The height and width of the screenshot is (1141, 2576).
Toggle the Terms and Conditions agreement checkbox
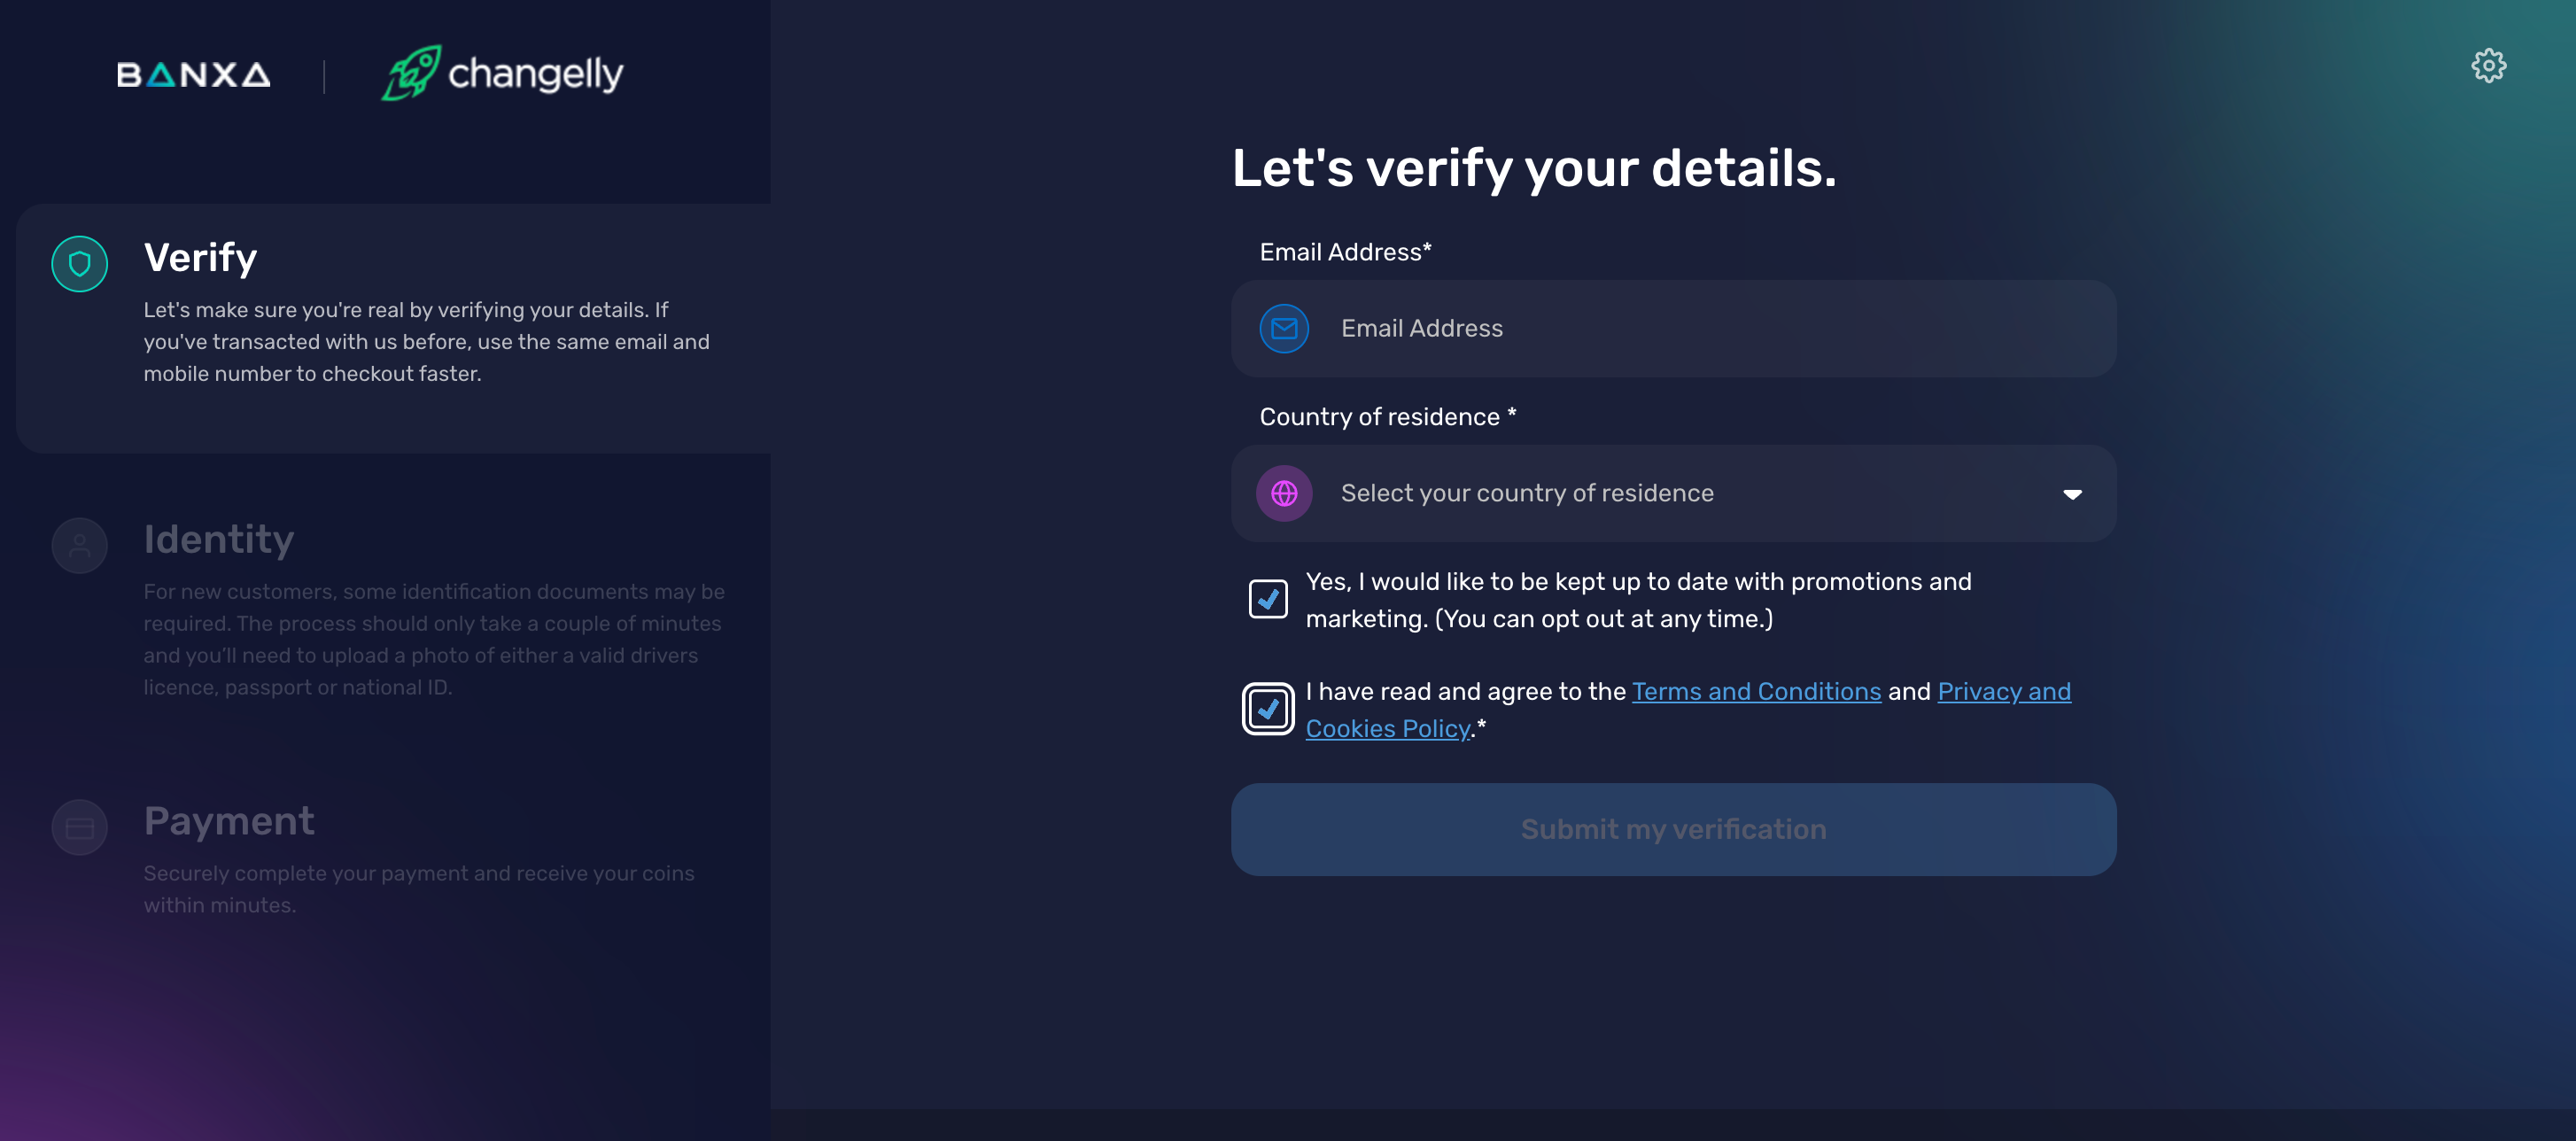[1265, 707]
